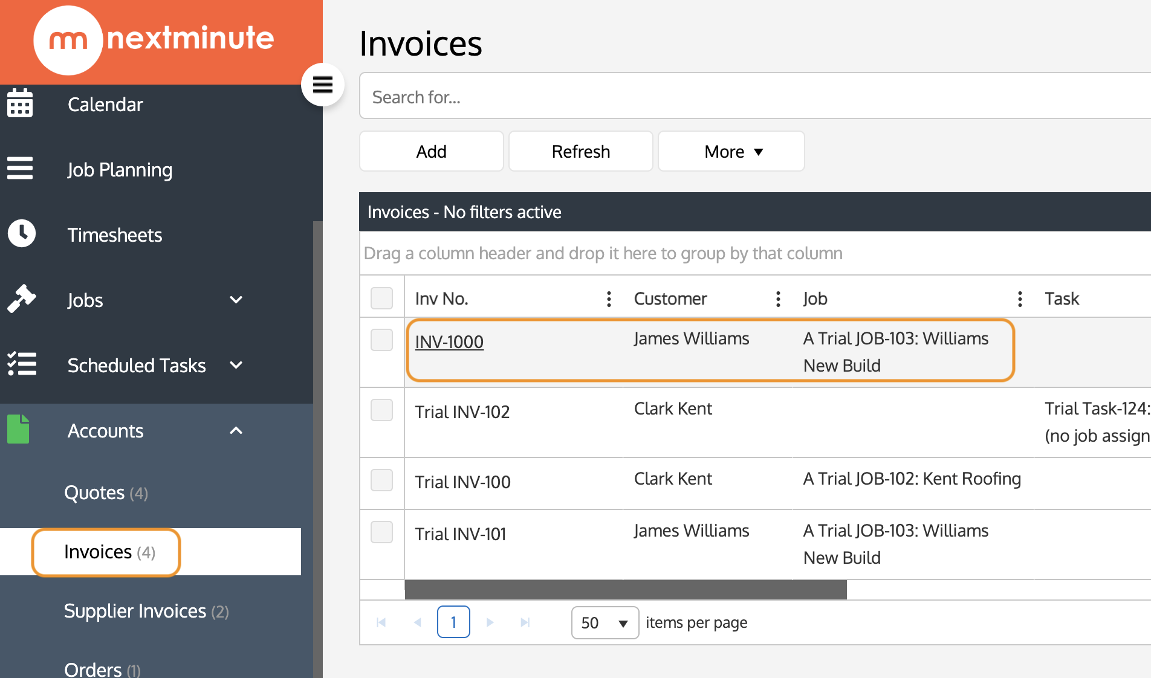This screenshot has height=678, width=1151.
Task: Click the Add button
Action: [x=432, y=151]
